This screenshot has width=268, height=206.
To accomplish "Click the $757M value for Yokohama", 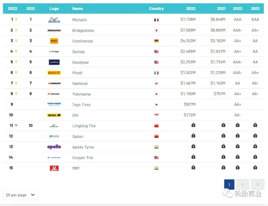I will pyautogui.click(x=220, y=94).
